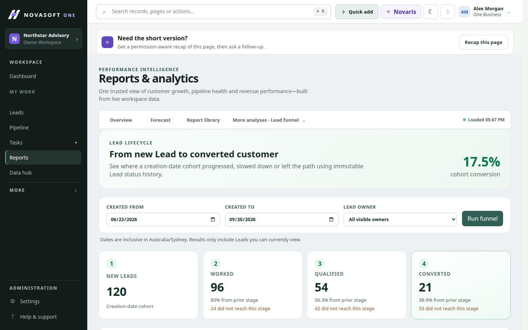Click Recap this page button
This screenshot has height=330, width=528.
click(483, 42)
